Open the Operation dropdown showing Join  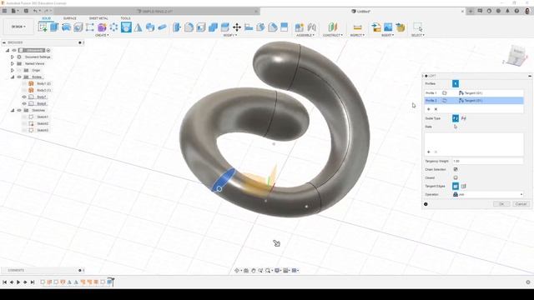[x=487, y=194]
